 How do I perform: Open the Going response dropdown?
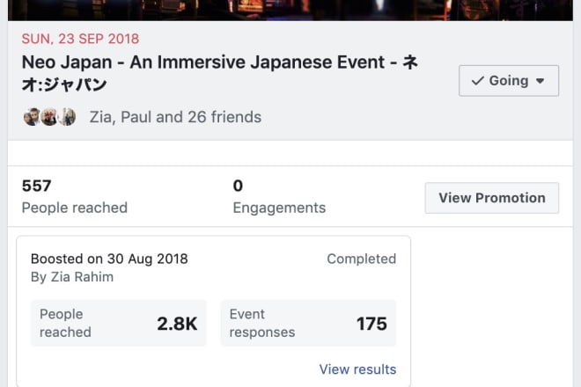tap(509, 81)
